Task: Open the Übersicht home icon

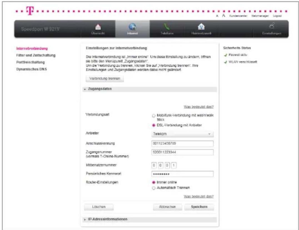Action: click(98, 27)
